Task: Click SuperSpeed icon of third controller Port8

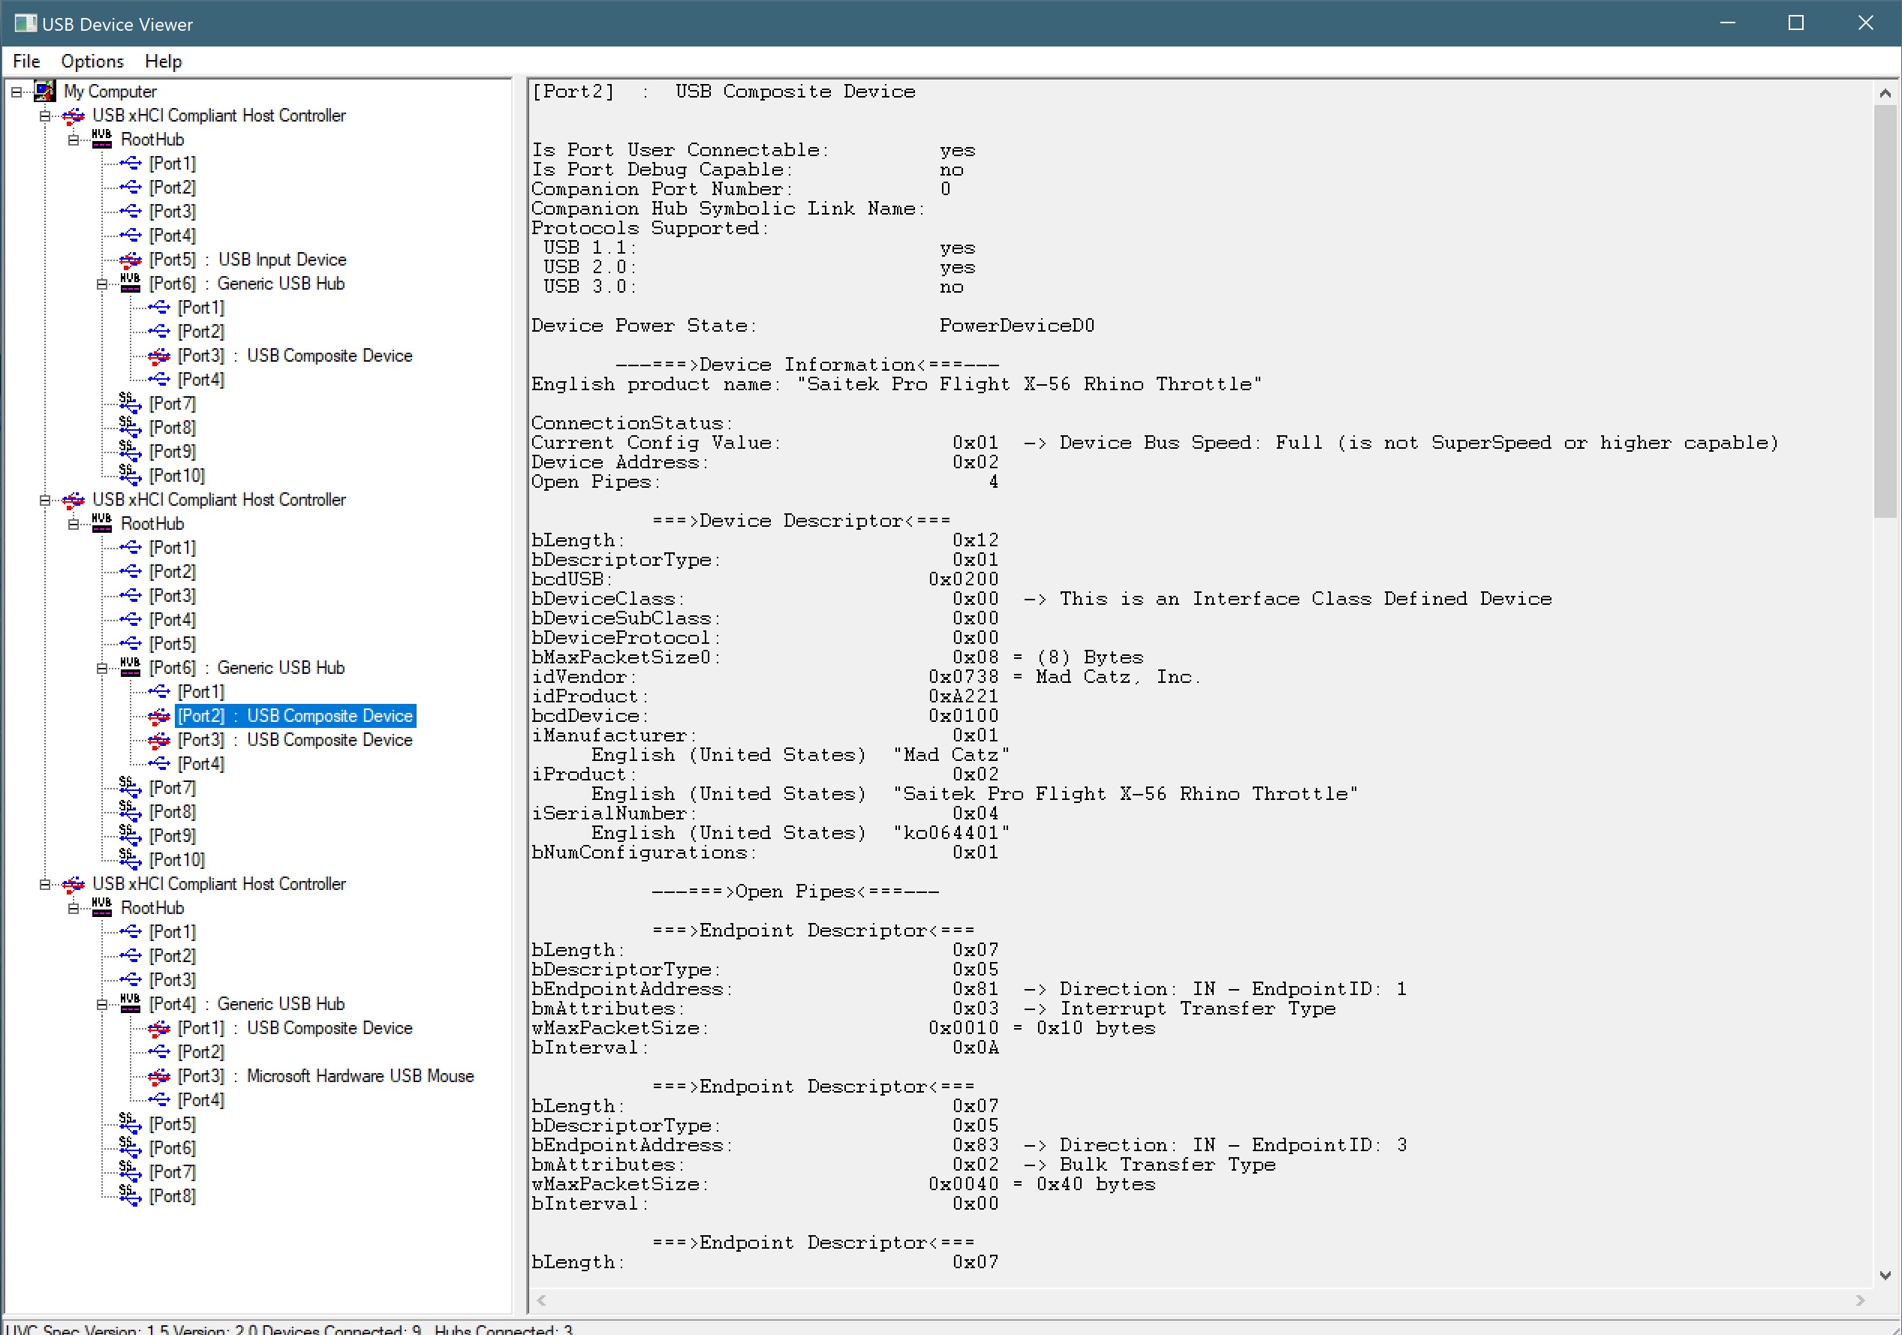Action: pos(130,1196)
